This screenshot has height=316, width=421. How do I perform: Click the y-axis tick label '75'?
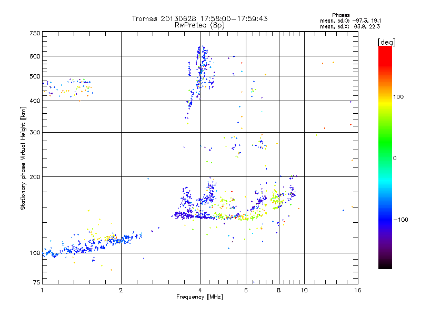click(x=37, y=282)
